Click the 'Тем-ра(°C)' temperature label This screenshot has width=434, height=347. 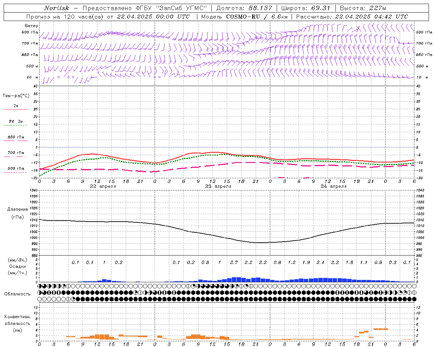(x=16, y=96)
